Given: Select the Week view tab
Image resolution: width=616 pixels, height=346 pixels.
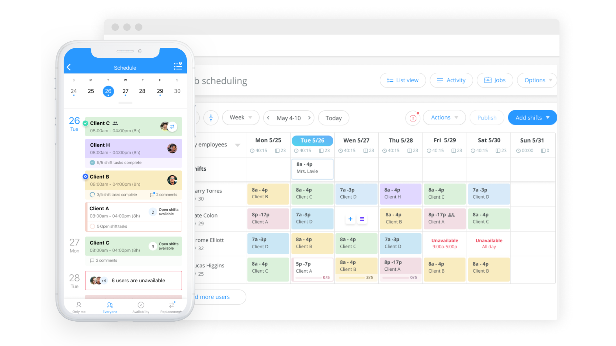Looking at the screenshot, I should [x=239, y=118].
